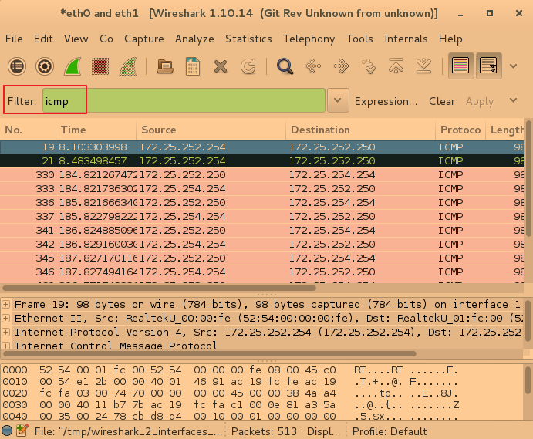The width and height of the screenshot is (533, 439).
Task: Open the Analyze menu
Action: coord(195,39)
